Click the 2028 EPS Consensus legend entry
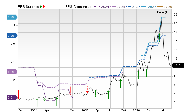This screenshot has width=189, height=112. click(164, 7)
